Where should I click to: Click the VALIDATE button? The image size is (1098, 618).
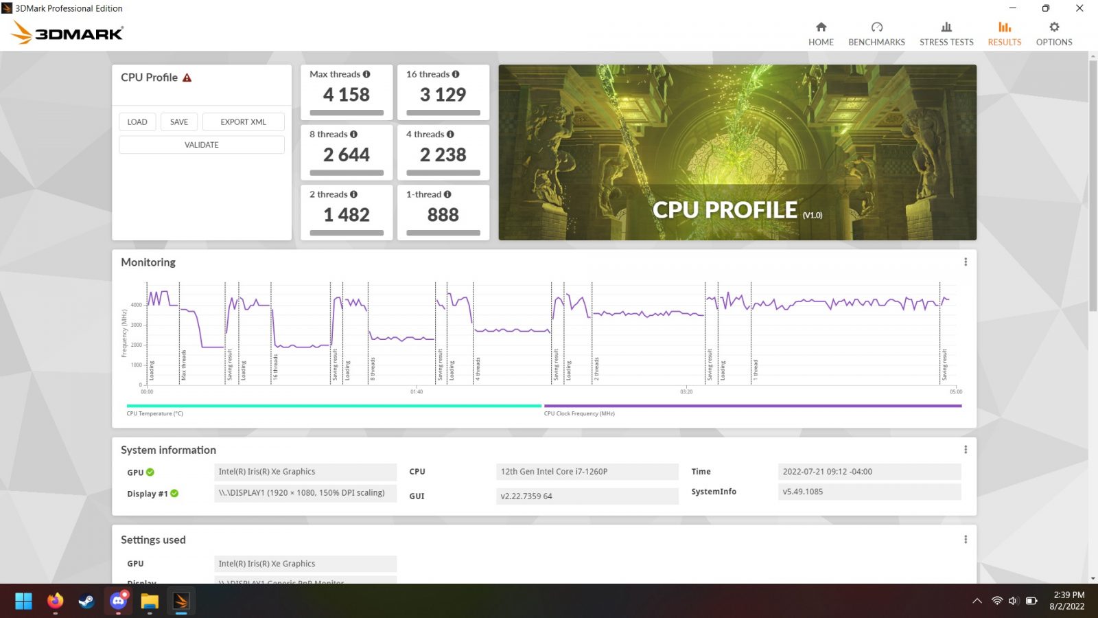(202, 145)
